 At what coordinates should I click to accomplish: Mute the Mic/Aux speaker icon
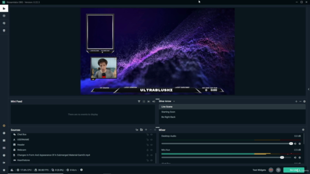tap(295, 158)
